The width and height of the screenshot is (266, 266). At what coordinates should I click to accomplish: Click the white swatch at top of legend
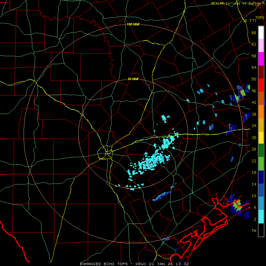pos(261,33)
